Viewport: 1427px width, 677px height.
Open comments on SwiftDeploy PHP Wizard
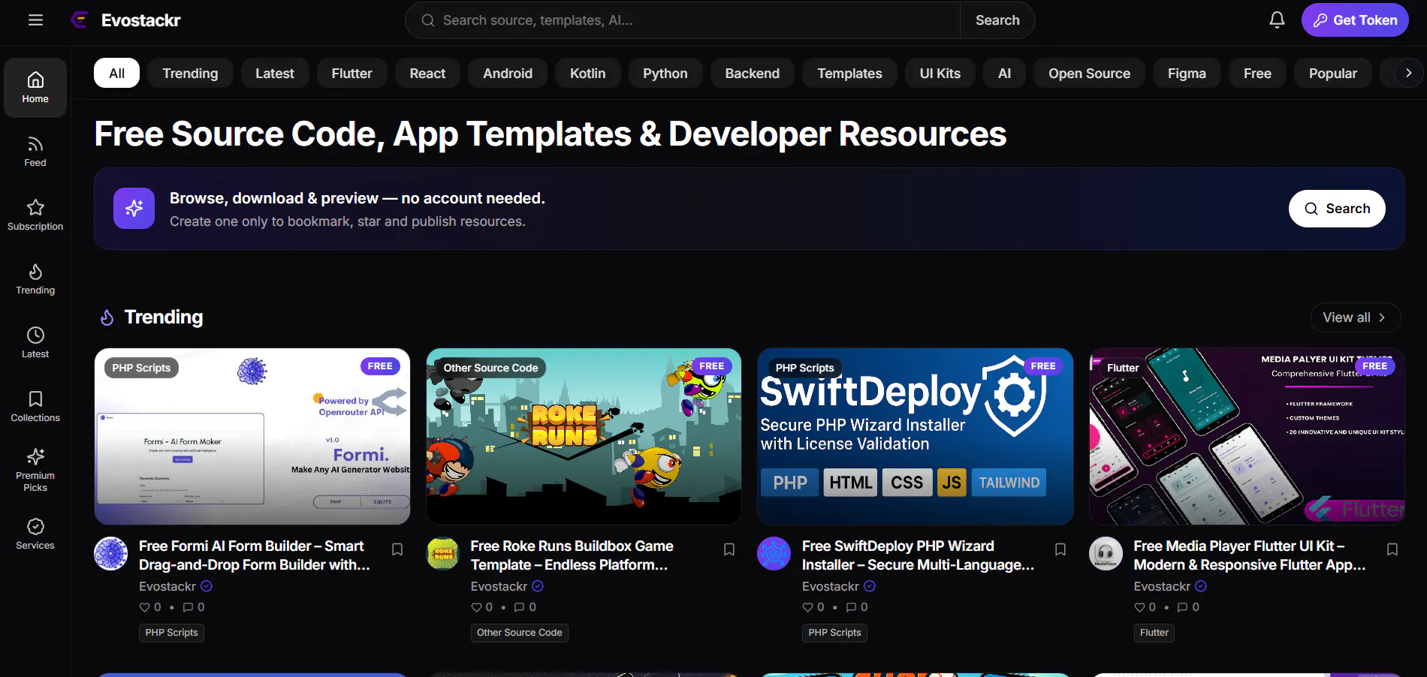(857, 607)
